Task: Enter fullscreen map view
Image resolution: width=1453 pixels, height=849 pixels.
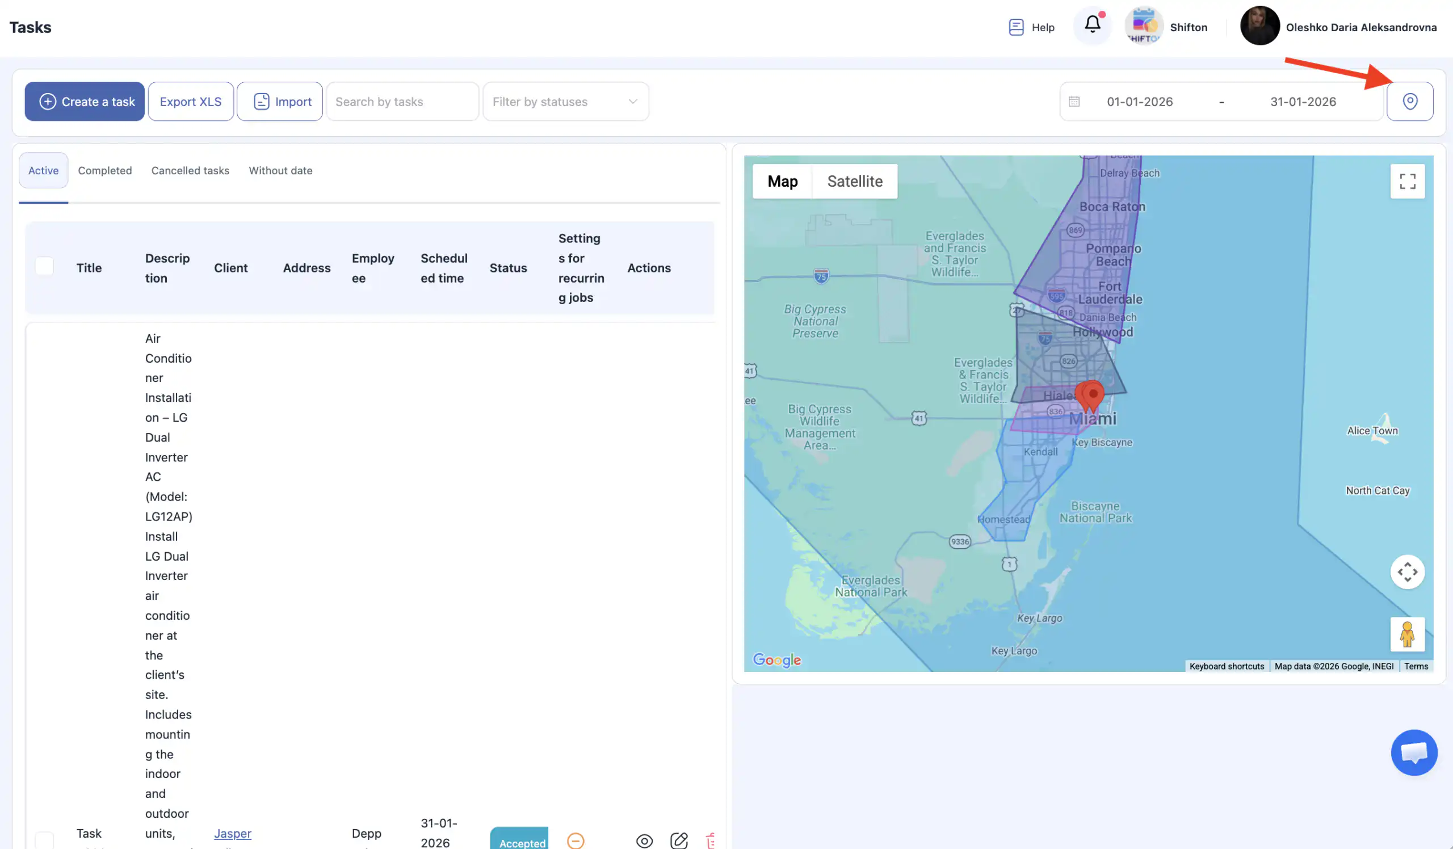Action: [x=1407, y=182]
